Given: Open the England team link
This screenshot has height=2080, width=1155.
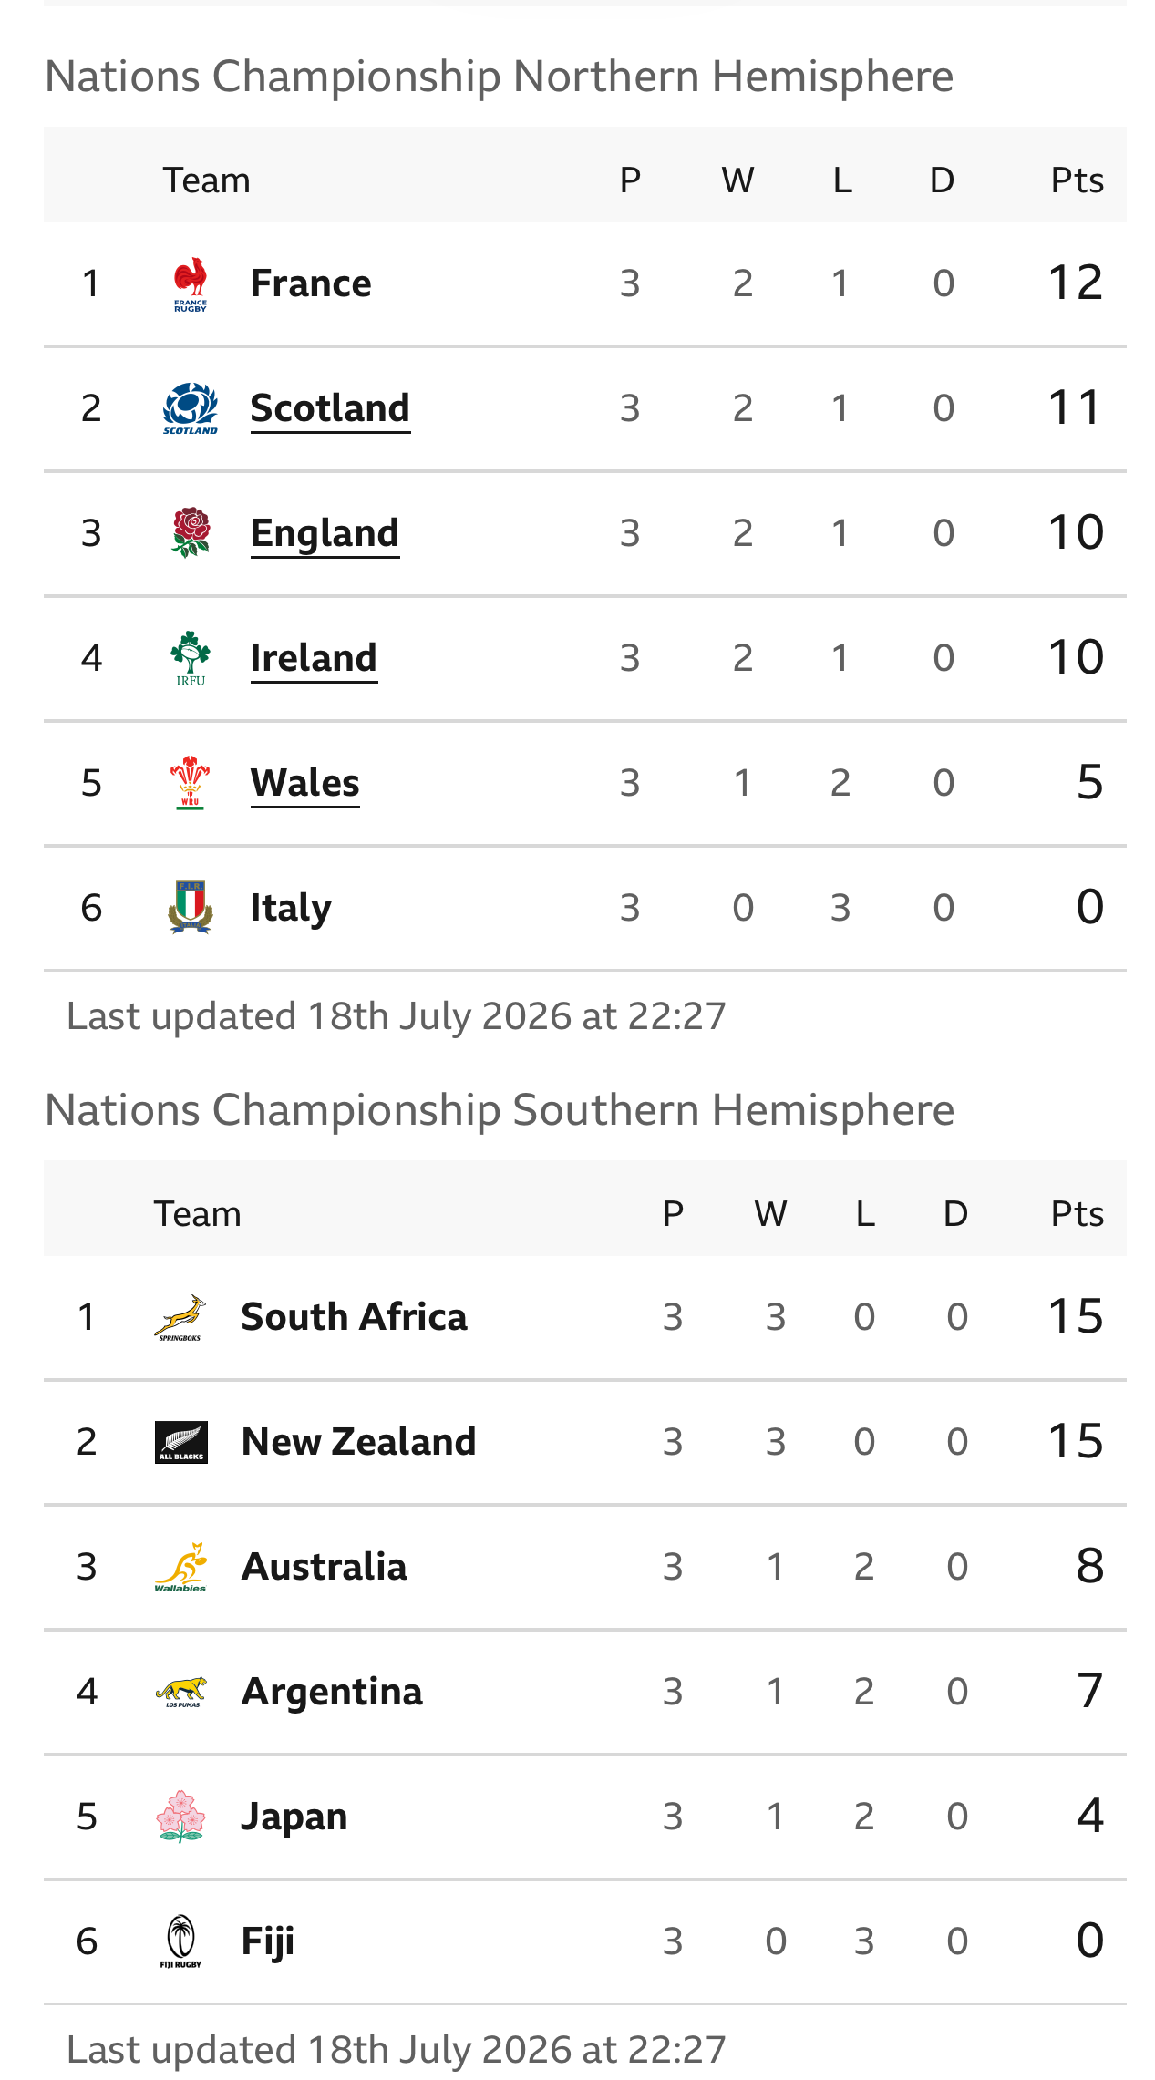Looking at the screenshot, I should [325, 533].
